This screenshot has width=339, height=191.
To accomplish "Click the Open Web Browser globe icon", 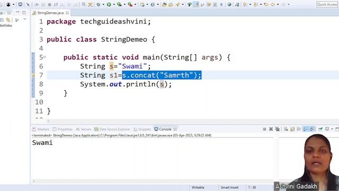I will coord(229,4).
